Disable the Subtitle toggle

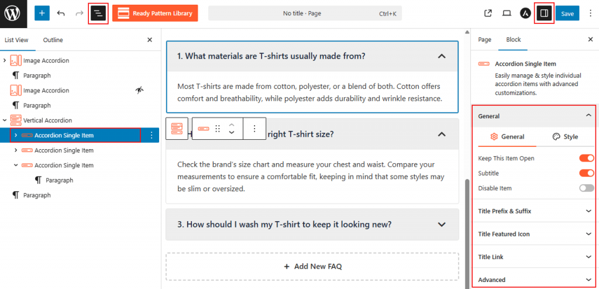click(x=586, y=173)
